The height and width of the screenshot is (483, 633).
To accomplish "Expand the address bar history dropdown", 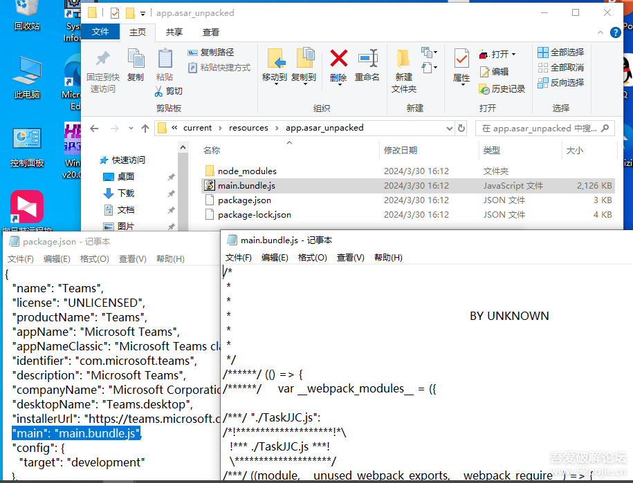I will point(449,129).
